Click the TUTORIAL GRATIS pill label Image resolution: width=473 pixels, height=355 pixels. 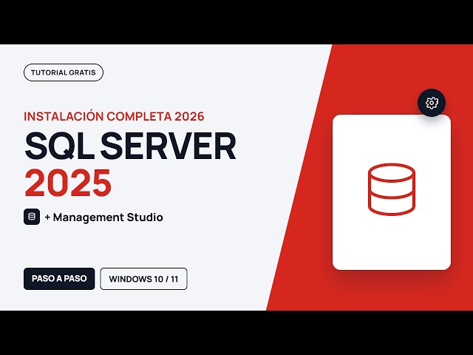(64, 72)
